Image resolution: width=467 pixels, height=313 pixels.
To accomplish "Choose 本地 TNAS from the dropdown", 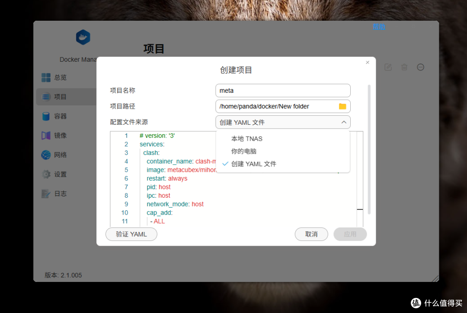I will [x=246, y=139].
